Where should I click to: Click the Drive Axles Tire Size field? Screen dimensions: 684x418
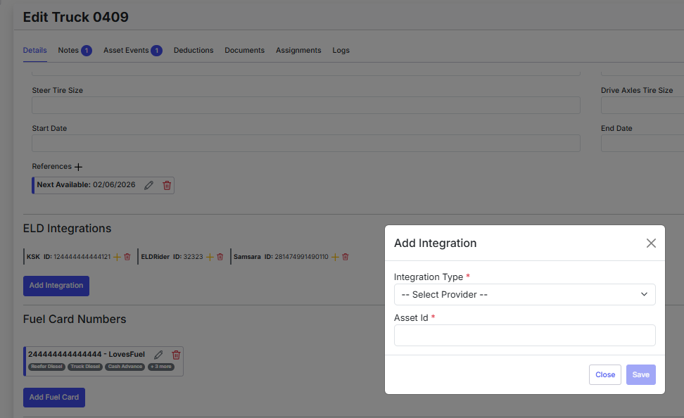[642, 105]
